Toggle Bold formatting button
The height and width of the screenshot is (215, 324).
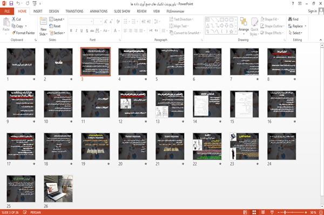tap(71, 31)
